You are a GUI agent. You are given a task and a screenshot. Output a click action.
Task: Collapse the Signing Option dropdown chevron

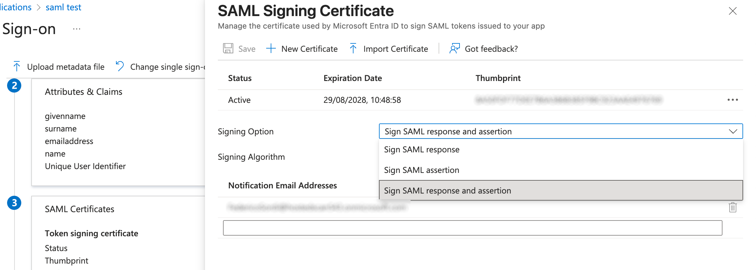733,131
